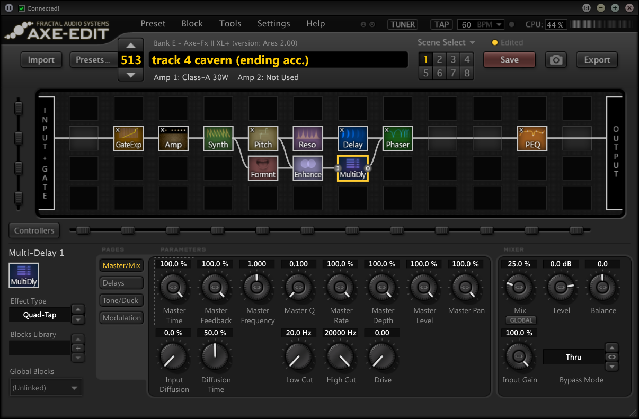639x419 pixels.
Task: Open the Scene Select dropdown
Action: point(446,42)
